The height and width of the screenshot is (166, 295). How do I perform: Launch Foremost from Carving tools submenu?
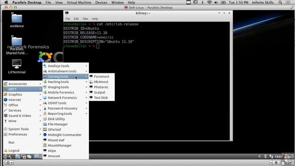click(x=101, y=77)
